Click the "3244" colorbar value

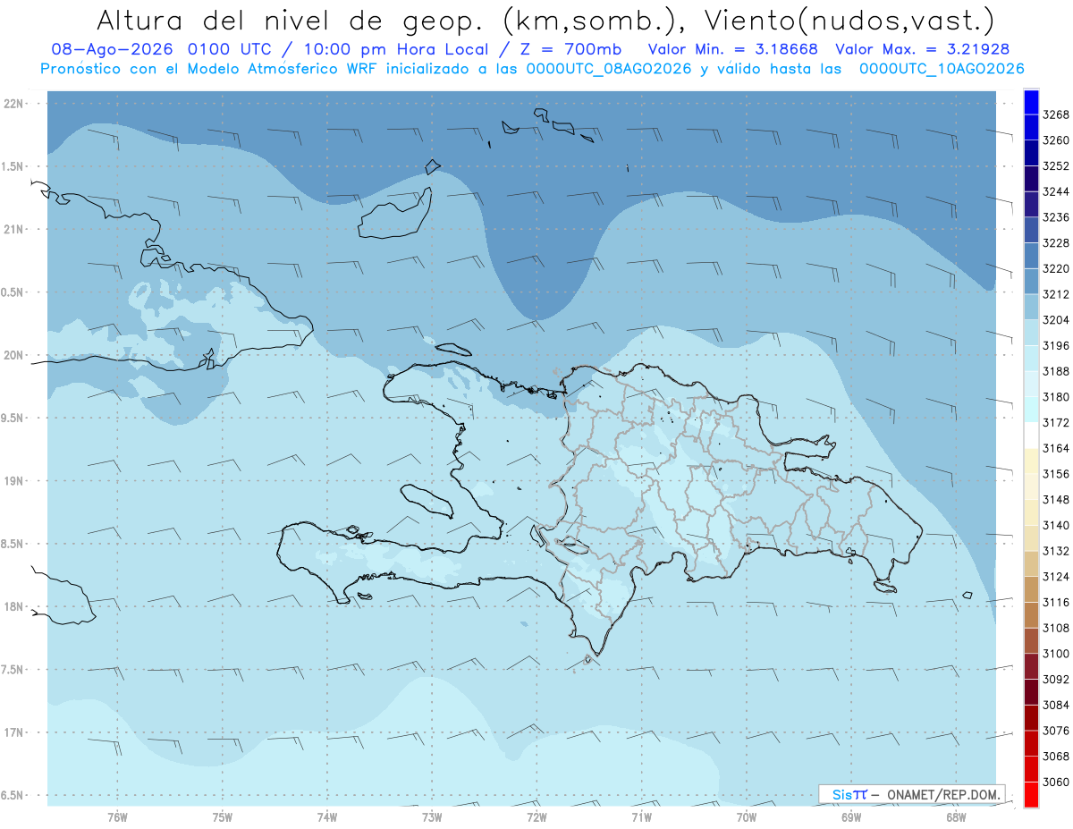tap(1056, 191)
